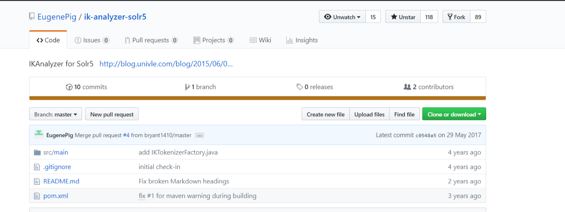The width and height of the screenshot is (565, 212).
Task: View the 15 watchers count
Action: 373,17
